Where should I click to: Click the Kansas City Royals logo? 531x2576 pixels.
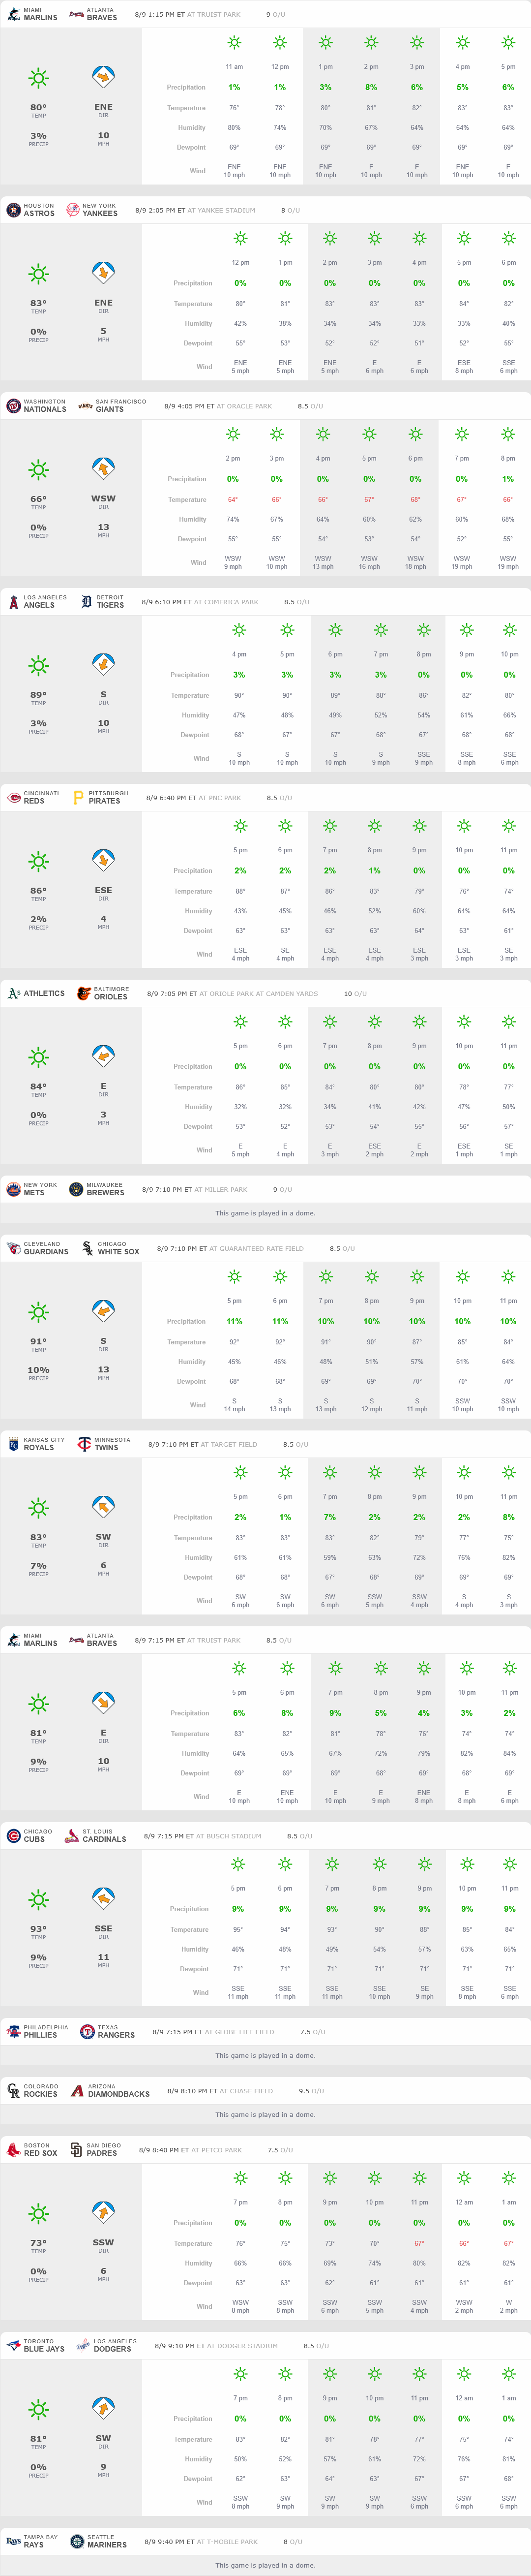13,1444
